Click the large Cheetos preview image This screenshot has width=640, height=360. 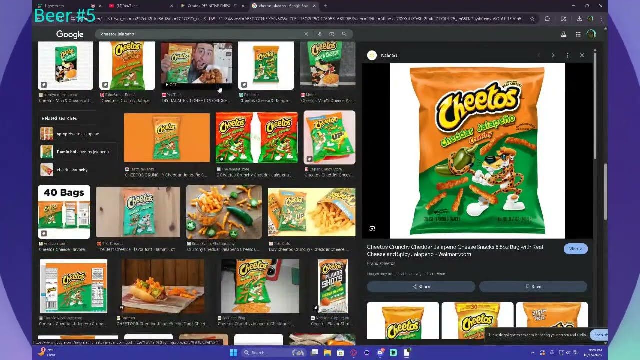point(477,151)
